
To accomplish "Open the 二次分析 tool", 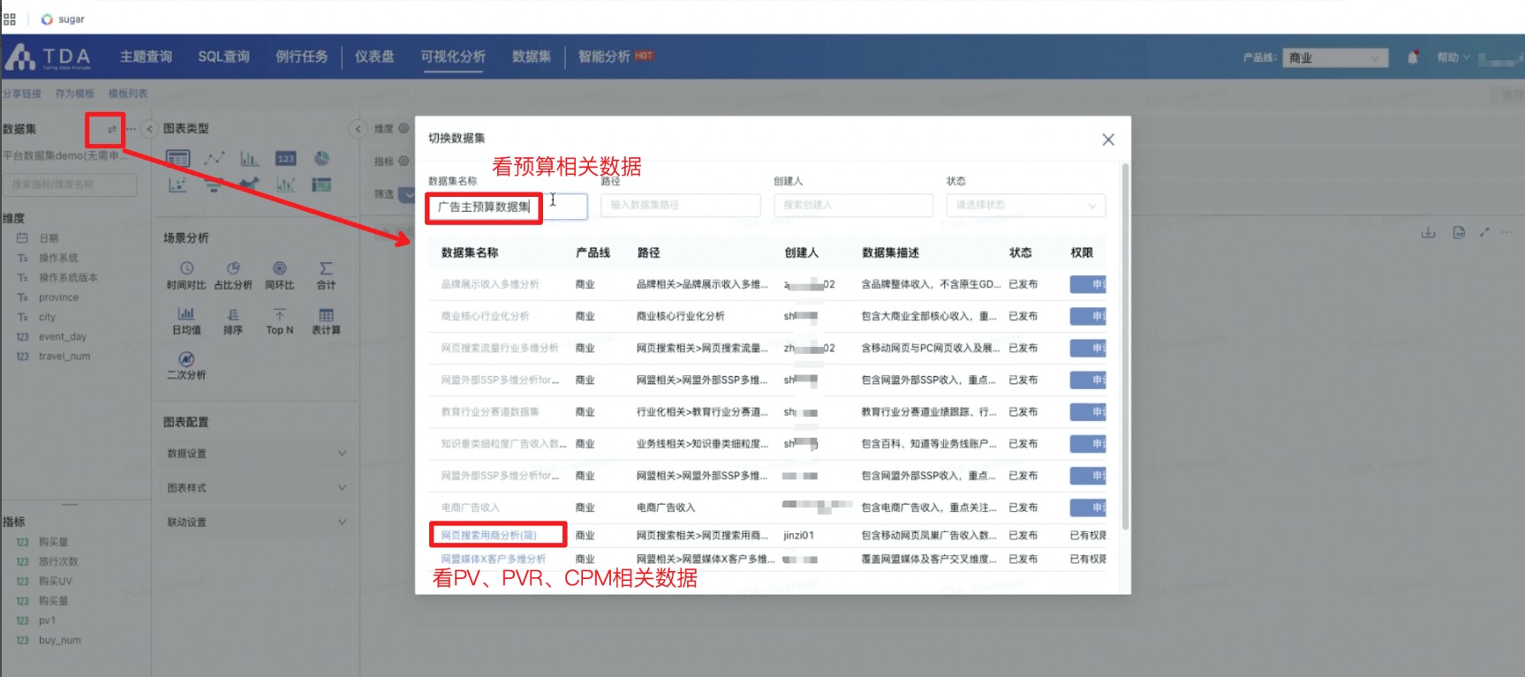I will tap(186, 365).
